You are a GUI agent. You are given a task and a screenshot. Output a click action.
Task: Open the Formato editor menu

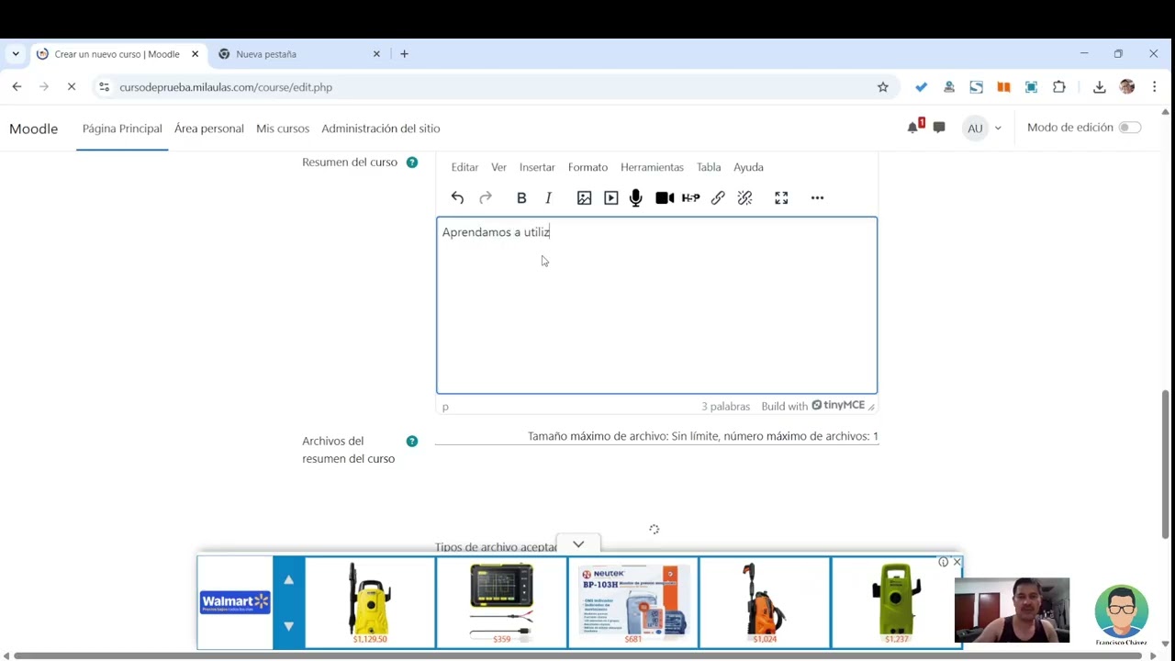click(x=587, y=167)
